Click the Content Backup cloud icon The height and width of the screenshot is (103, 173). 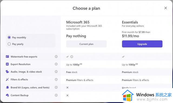click(x=7, y=95)
